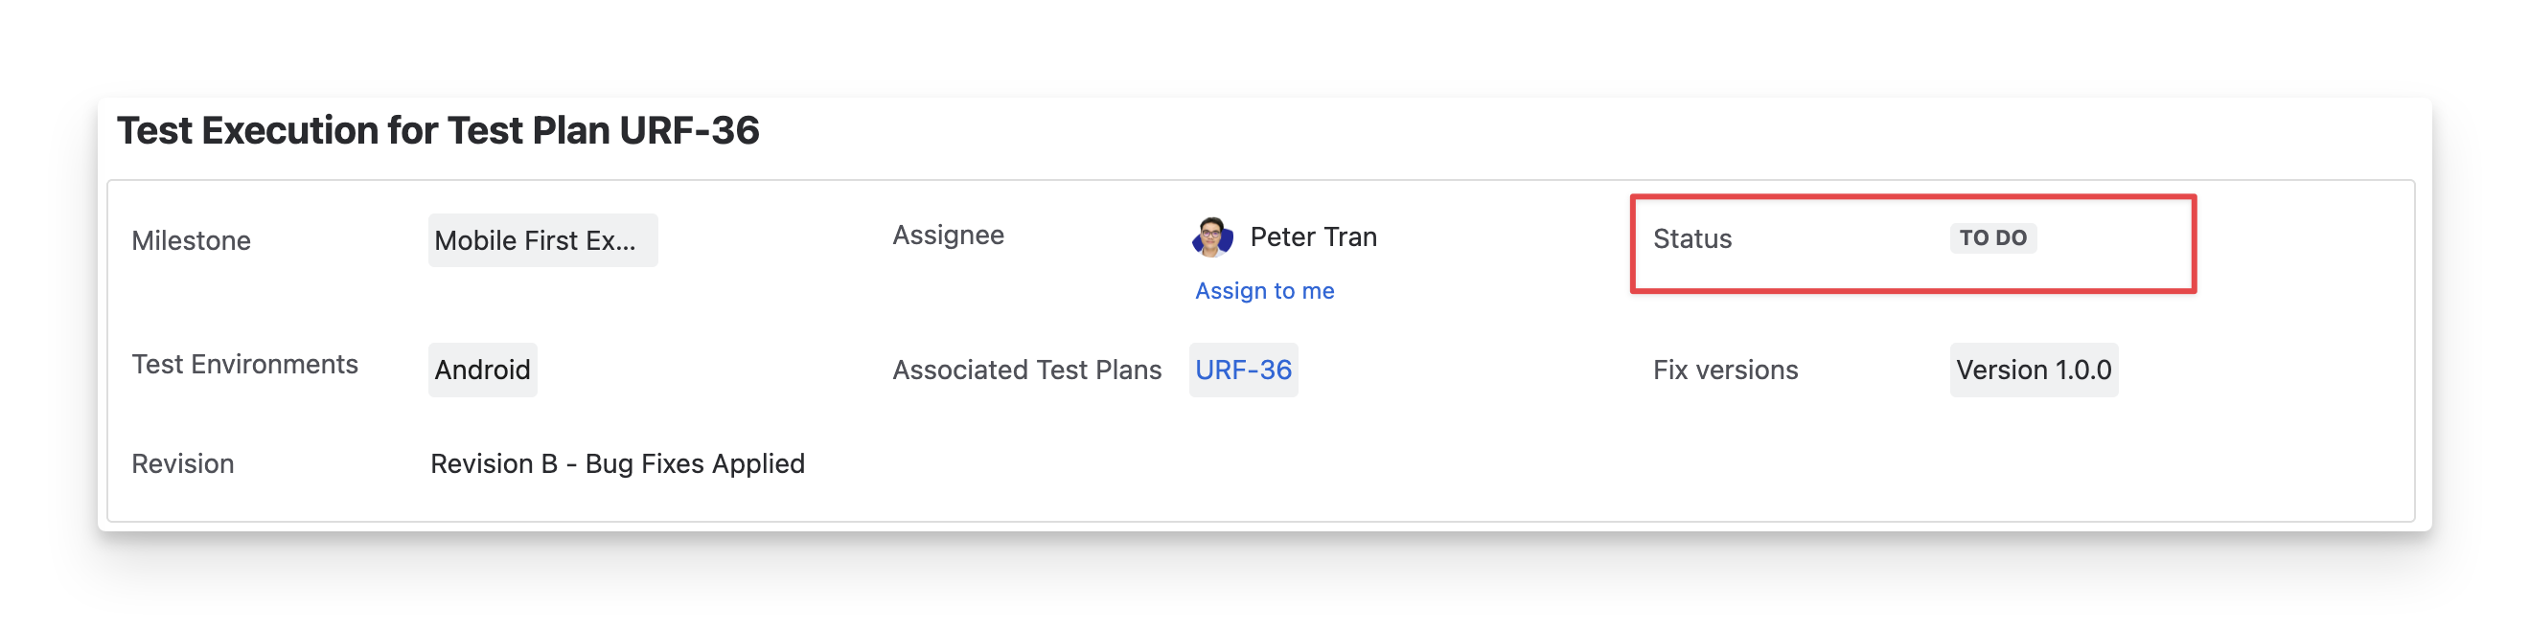Viewport: 2530px width, 629px height.
Task: Click 'URF-36' in the page heading
Action: point(688,130)
